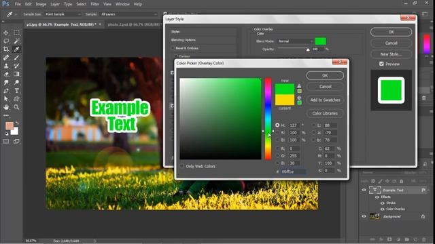Open the Blend Mode Normal dropdown
The height and width of the screenshot is (244, 435).
coord(295,41)
